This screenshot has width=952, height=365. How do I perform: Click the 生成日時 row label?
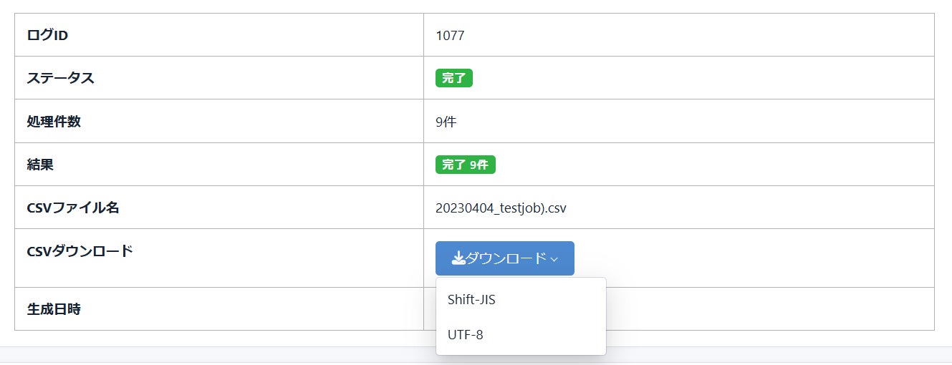click(x=54, y=309)
